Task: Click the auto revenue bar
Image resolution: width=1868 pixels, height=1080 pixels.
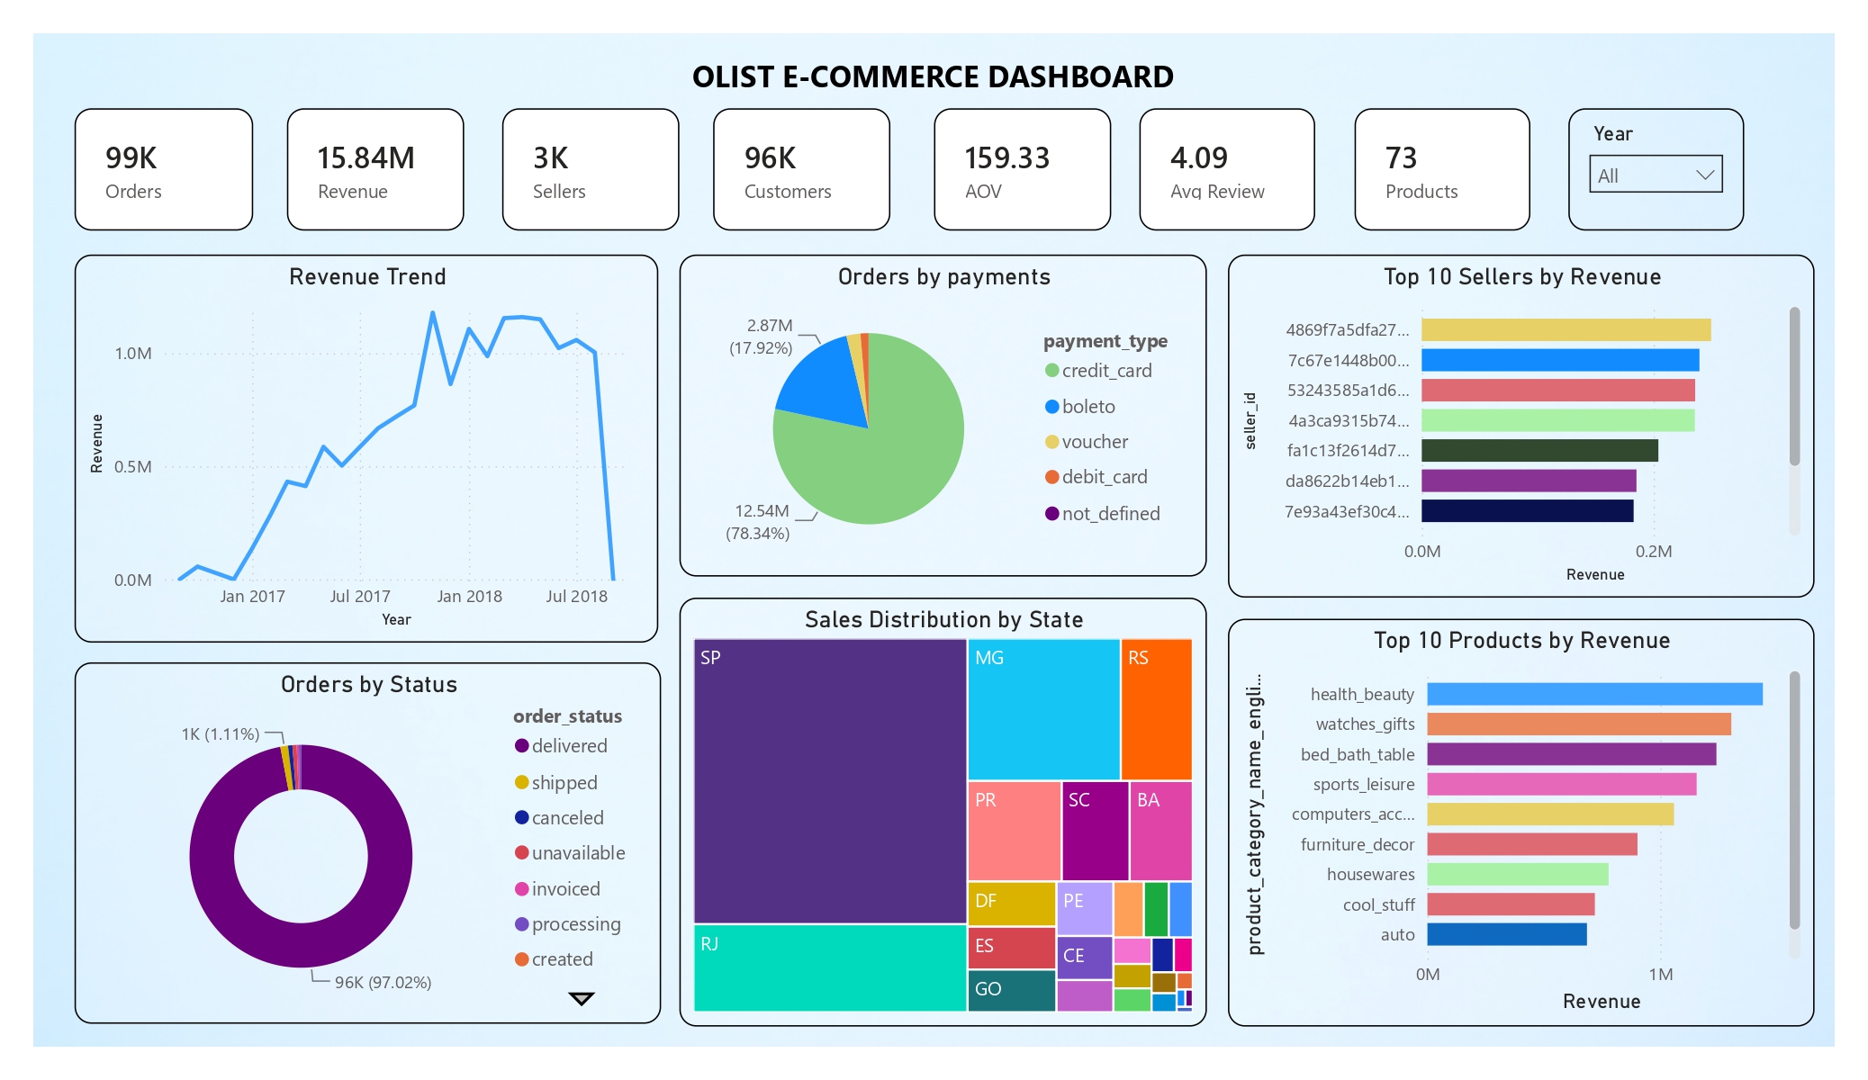Action: click(x=1507, y=934)
